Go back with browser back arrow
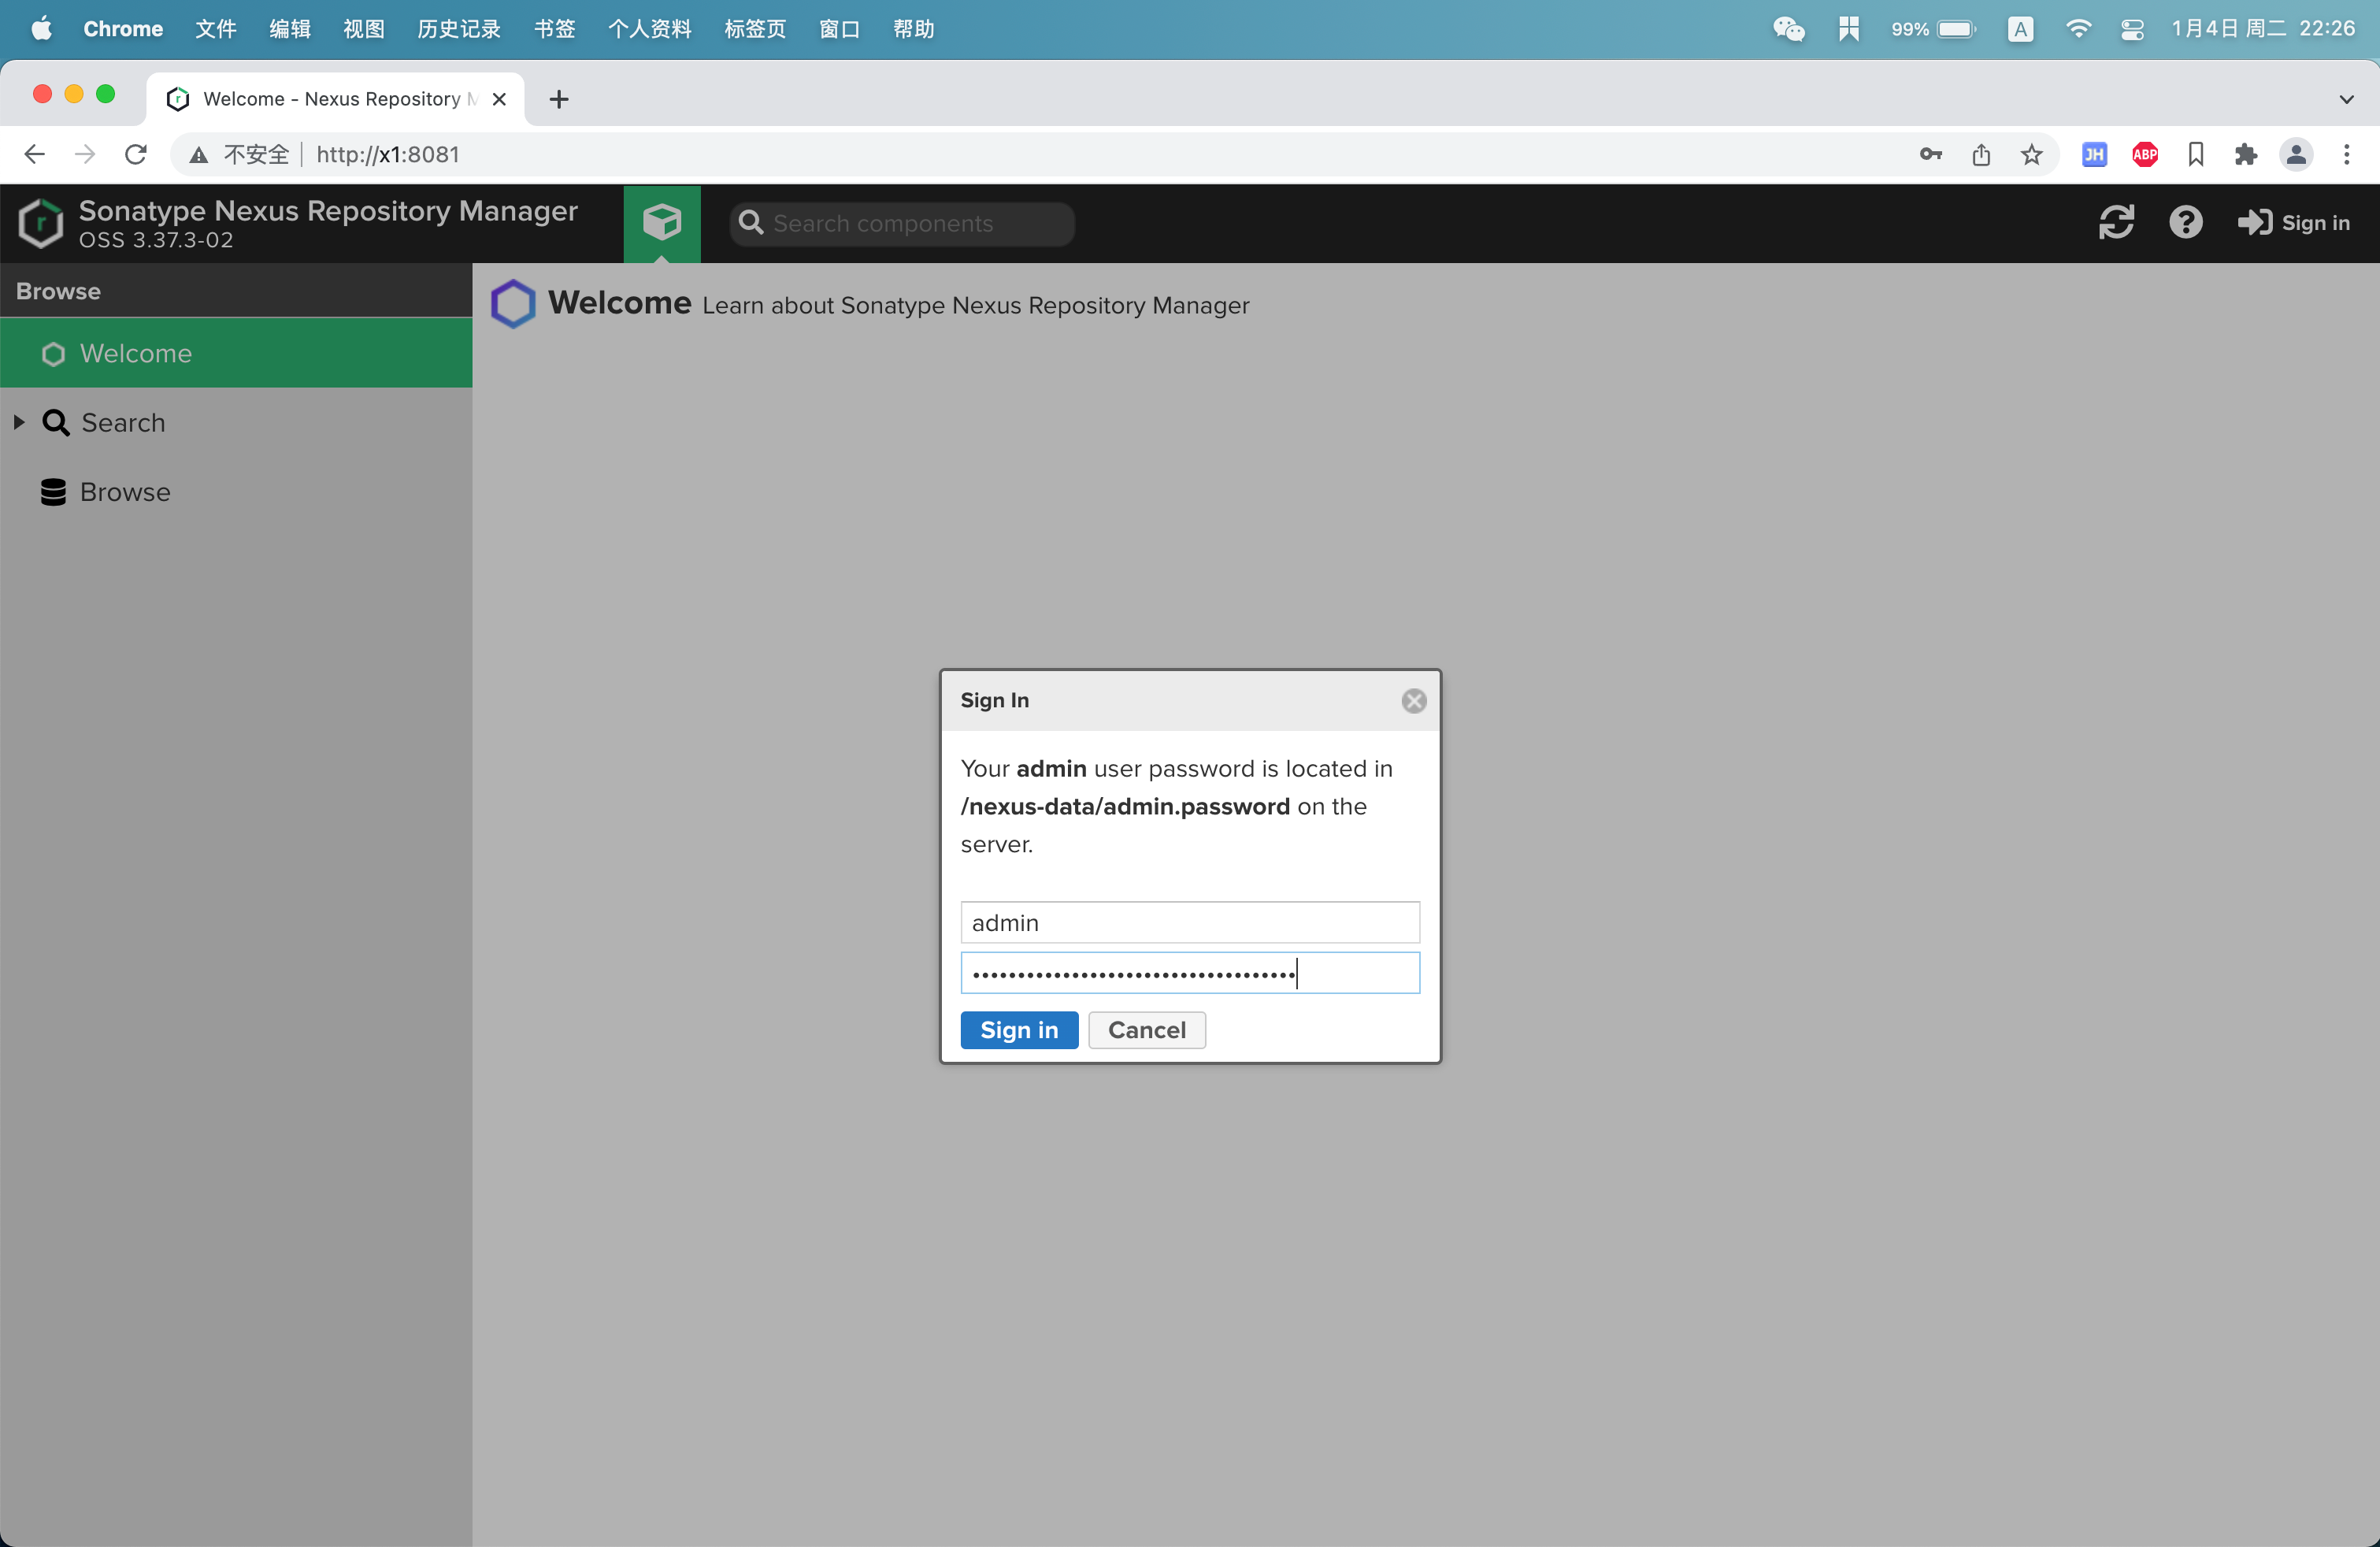 point(34,154)
